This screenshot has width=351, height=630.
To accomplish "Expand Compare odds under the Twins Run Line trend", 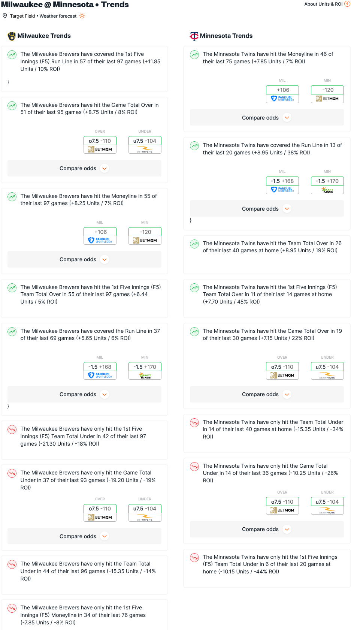I will (267, 209).
